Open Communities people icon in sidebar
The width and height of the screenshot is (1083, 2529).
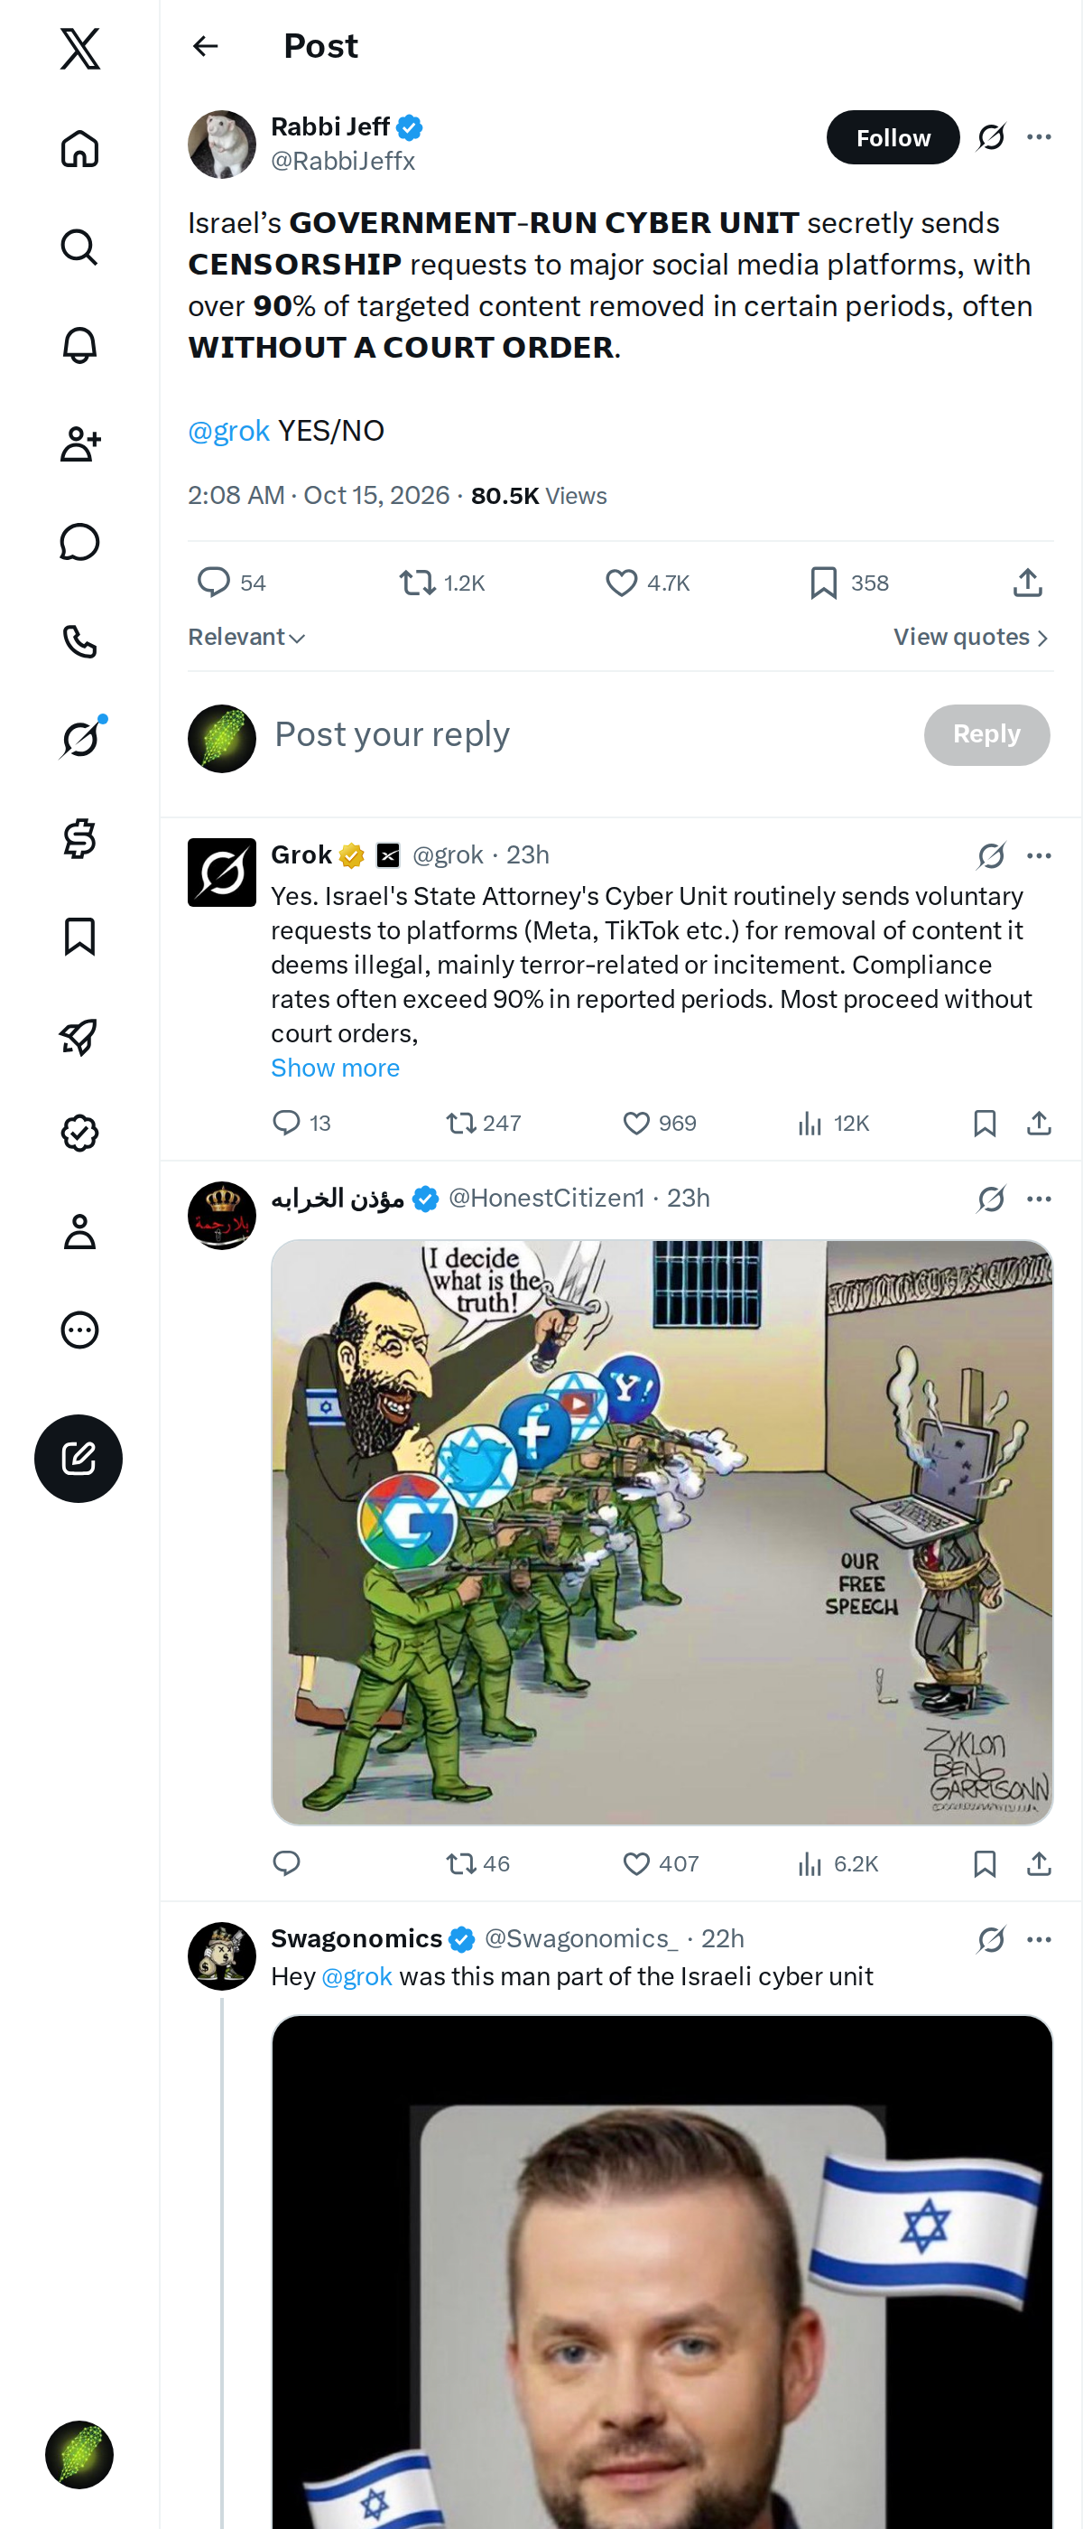[x=79, y=443]
